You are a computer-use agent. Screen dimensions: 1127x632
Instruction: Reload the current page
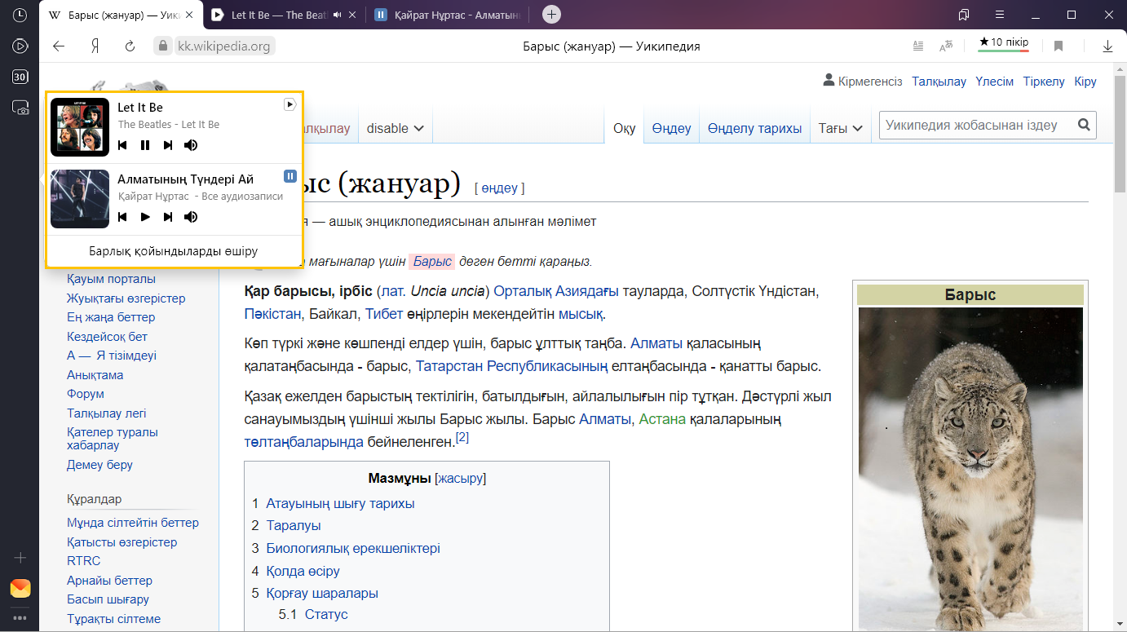point(129,46)
